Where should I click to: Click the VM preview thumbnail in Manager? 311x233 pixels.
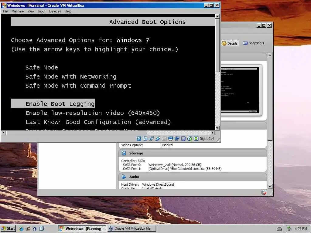coord(240,90)
